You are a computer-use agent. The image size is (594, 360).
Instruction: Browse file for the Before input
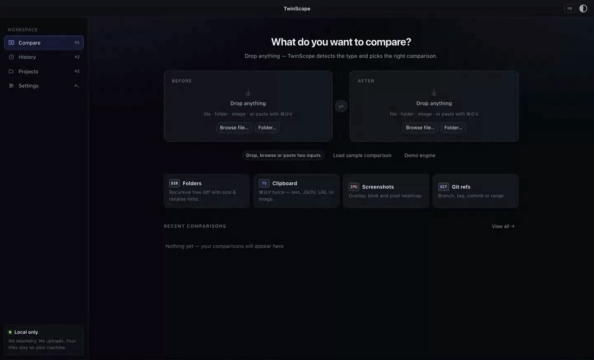click(234, 128)
